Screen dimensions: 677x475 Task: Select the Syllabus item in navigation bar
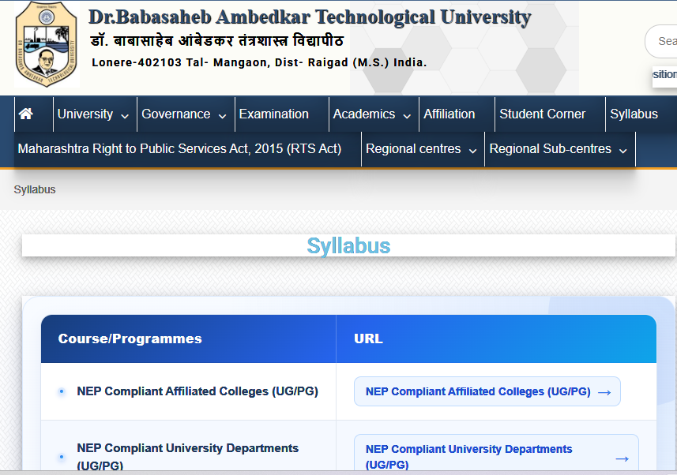click(634, 114)
